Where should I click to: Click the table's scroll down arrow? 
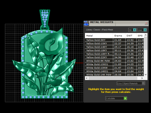pyautogui.click(x=146, y=75)
